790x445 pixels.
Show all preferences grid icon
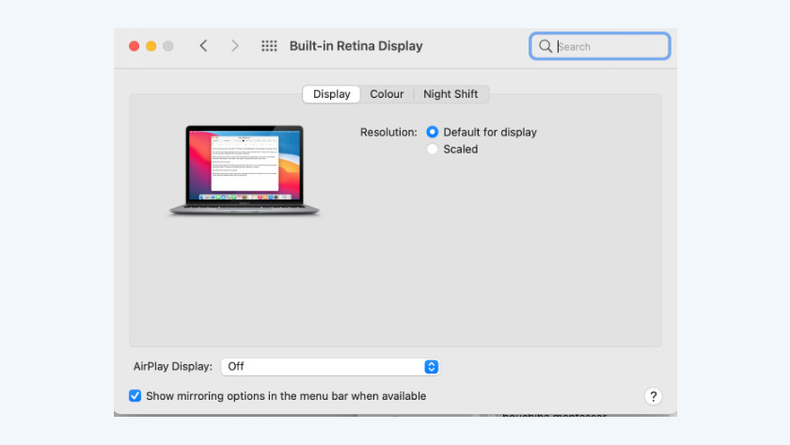269,46
